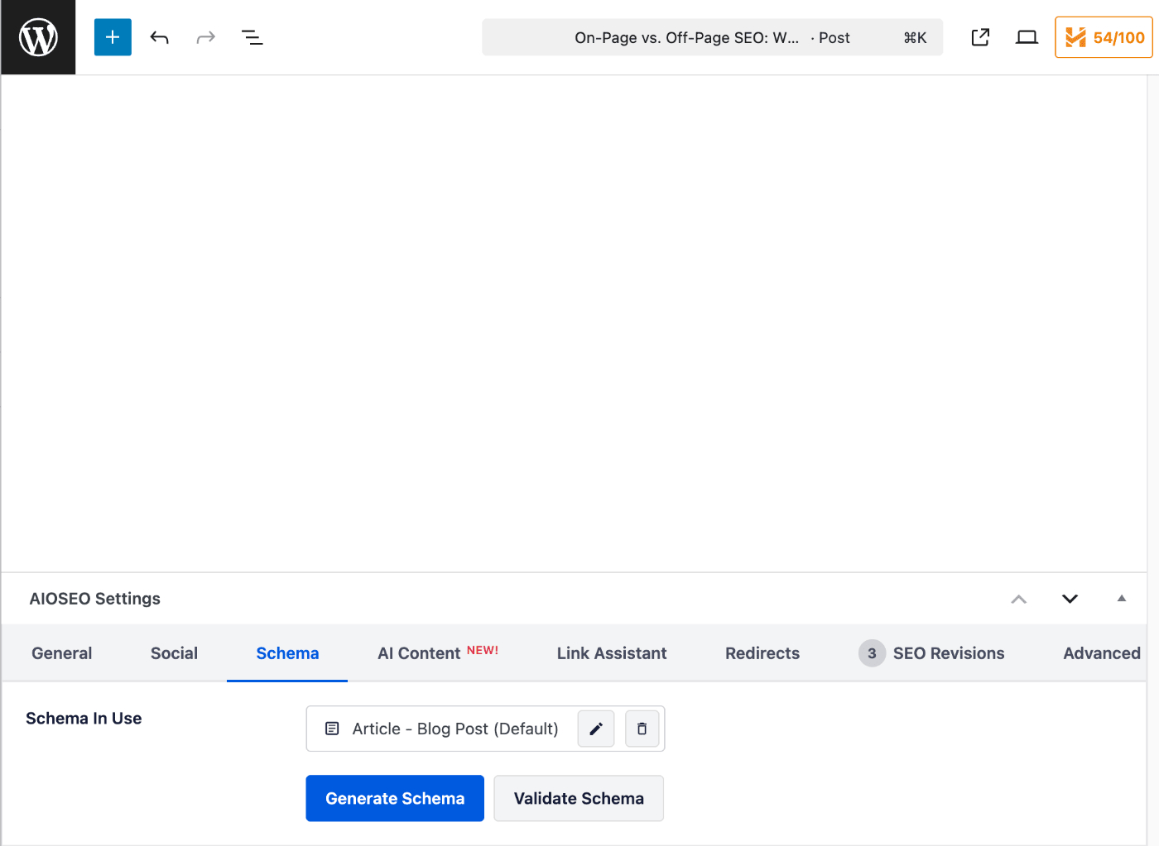This screenshot has height=846, width=1159.
Task: Click the WordPress logo to view posts
Action: [x=38, y=37]
